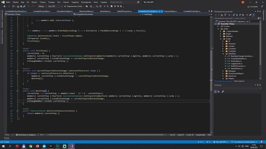Click the Categorized icon in Properties panel
This screenshot has height=149, width=266.
(215, 91)
